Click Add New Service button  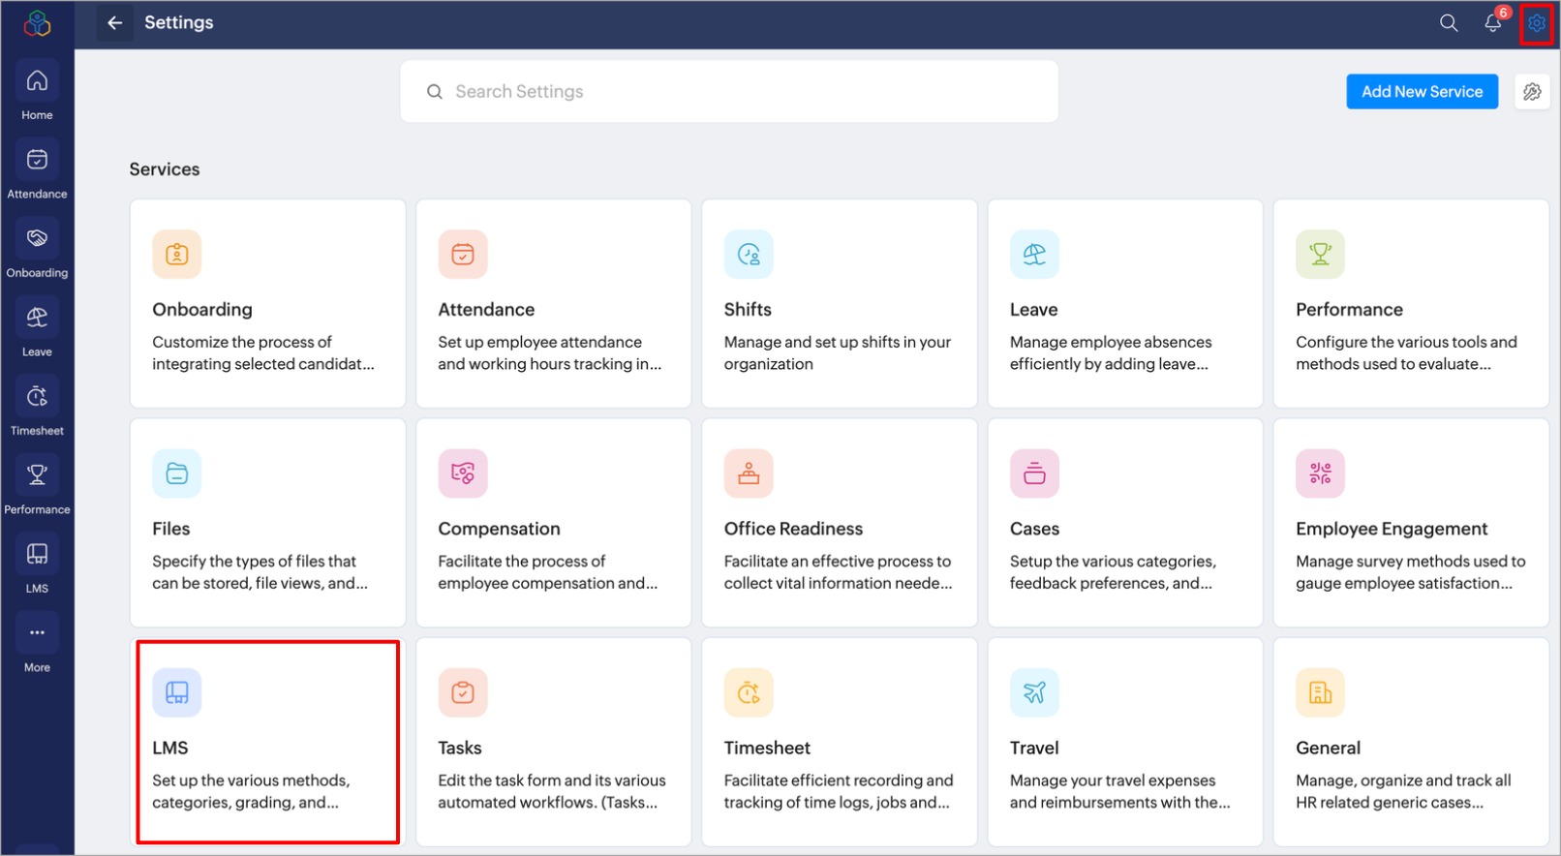(x=1422, y=92)
